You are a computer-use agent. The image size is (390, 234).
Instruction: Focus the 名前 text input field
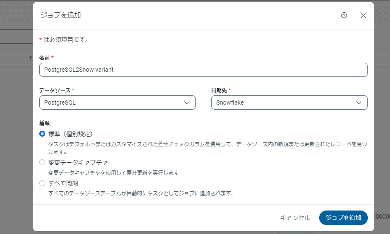point(203,70)
